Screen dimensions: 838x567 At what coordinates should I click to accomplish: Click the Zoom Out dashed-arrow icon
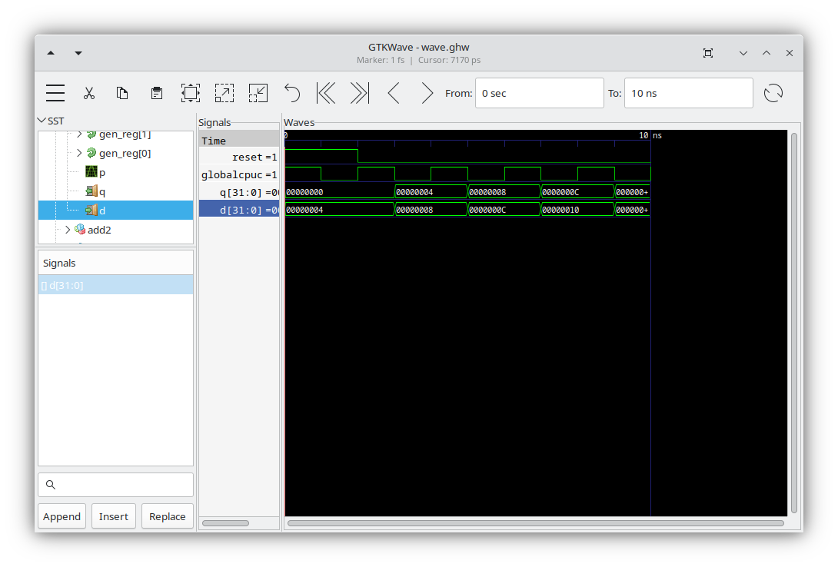(x=258, y=92)
